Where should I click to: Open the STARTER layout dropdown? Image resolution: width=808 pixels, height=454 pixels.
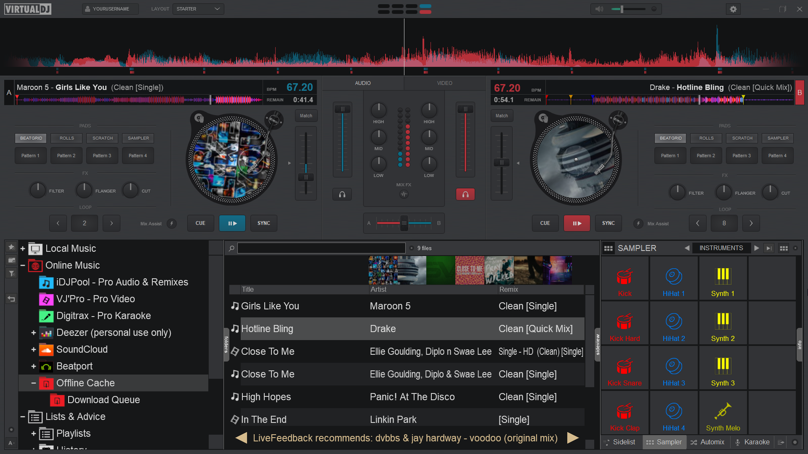click(x=198, y=9)
